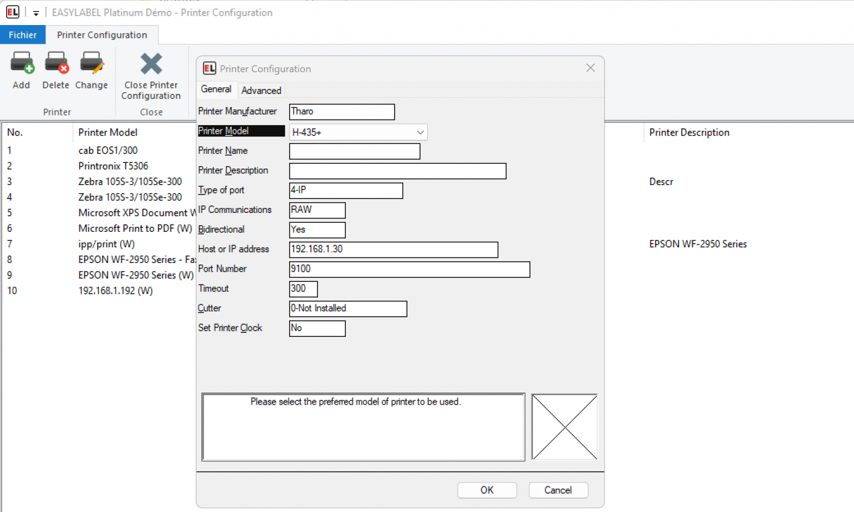This screenshot has width=854, height=512.
Task: Click the Printer Name input field
Action: 355,151
